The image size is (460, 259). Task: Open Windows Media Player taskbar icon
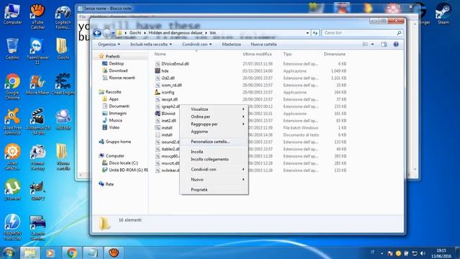click(x=50, y=253)
